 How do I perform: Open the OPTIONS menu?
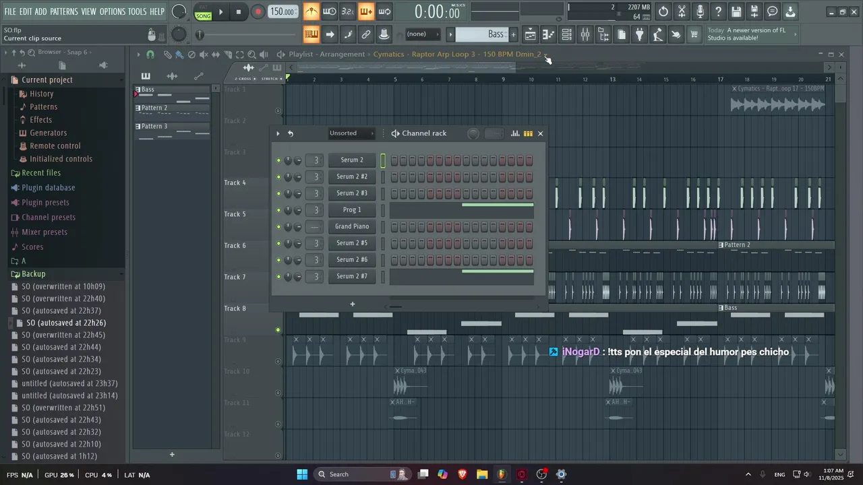point(113,11)
